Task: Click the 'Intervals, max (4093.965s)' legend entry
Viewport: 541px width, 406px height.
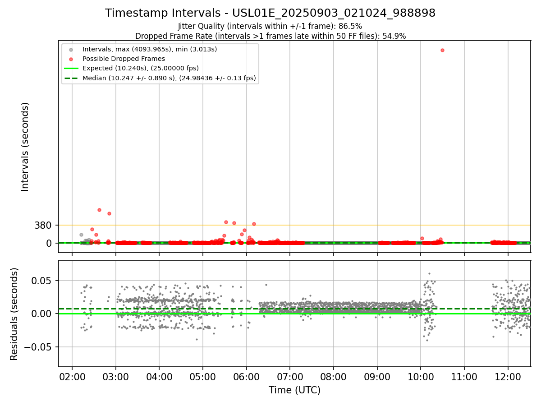Action: point(150,49)
